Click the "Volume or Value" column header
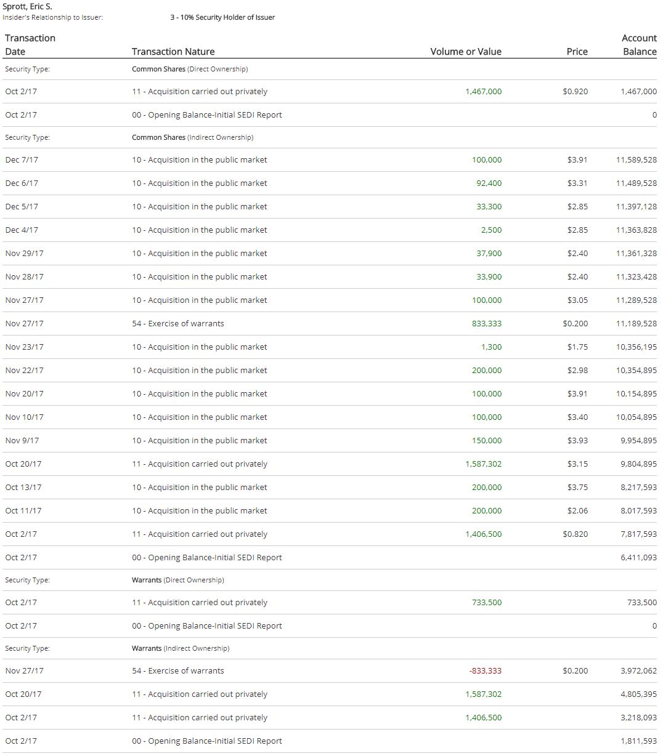 point(466,52)
